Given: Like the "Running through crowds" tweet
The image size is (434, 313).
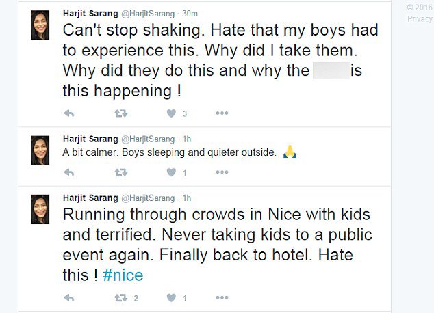Looking at the screenshot, I should tap(170, 297).
